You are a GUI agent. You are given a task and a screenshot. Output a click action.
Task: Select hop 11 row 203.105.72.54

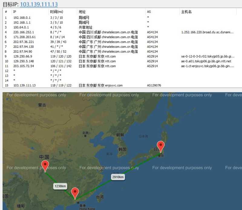[122, 66]
